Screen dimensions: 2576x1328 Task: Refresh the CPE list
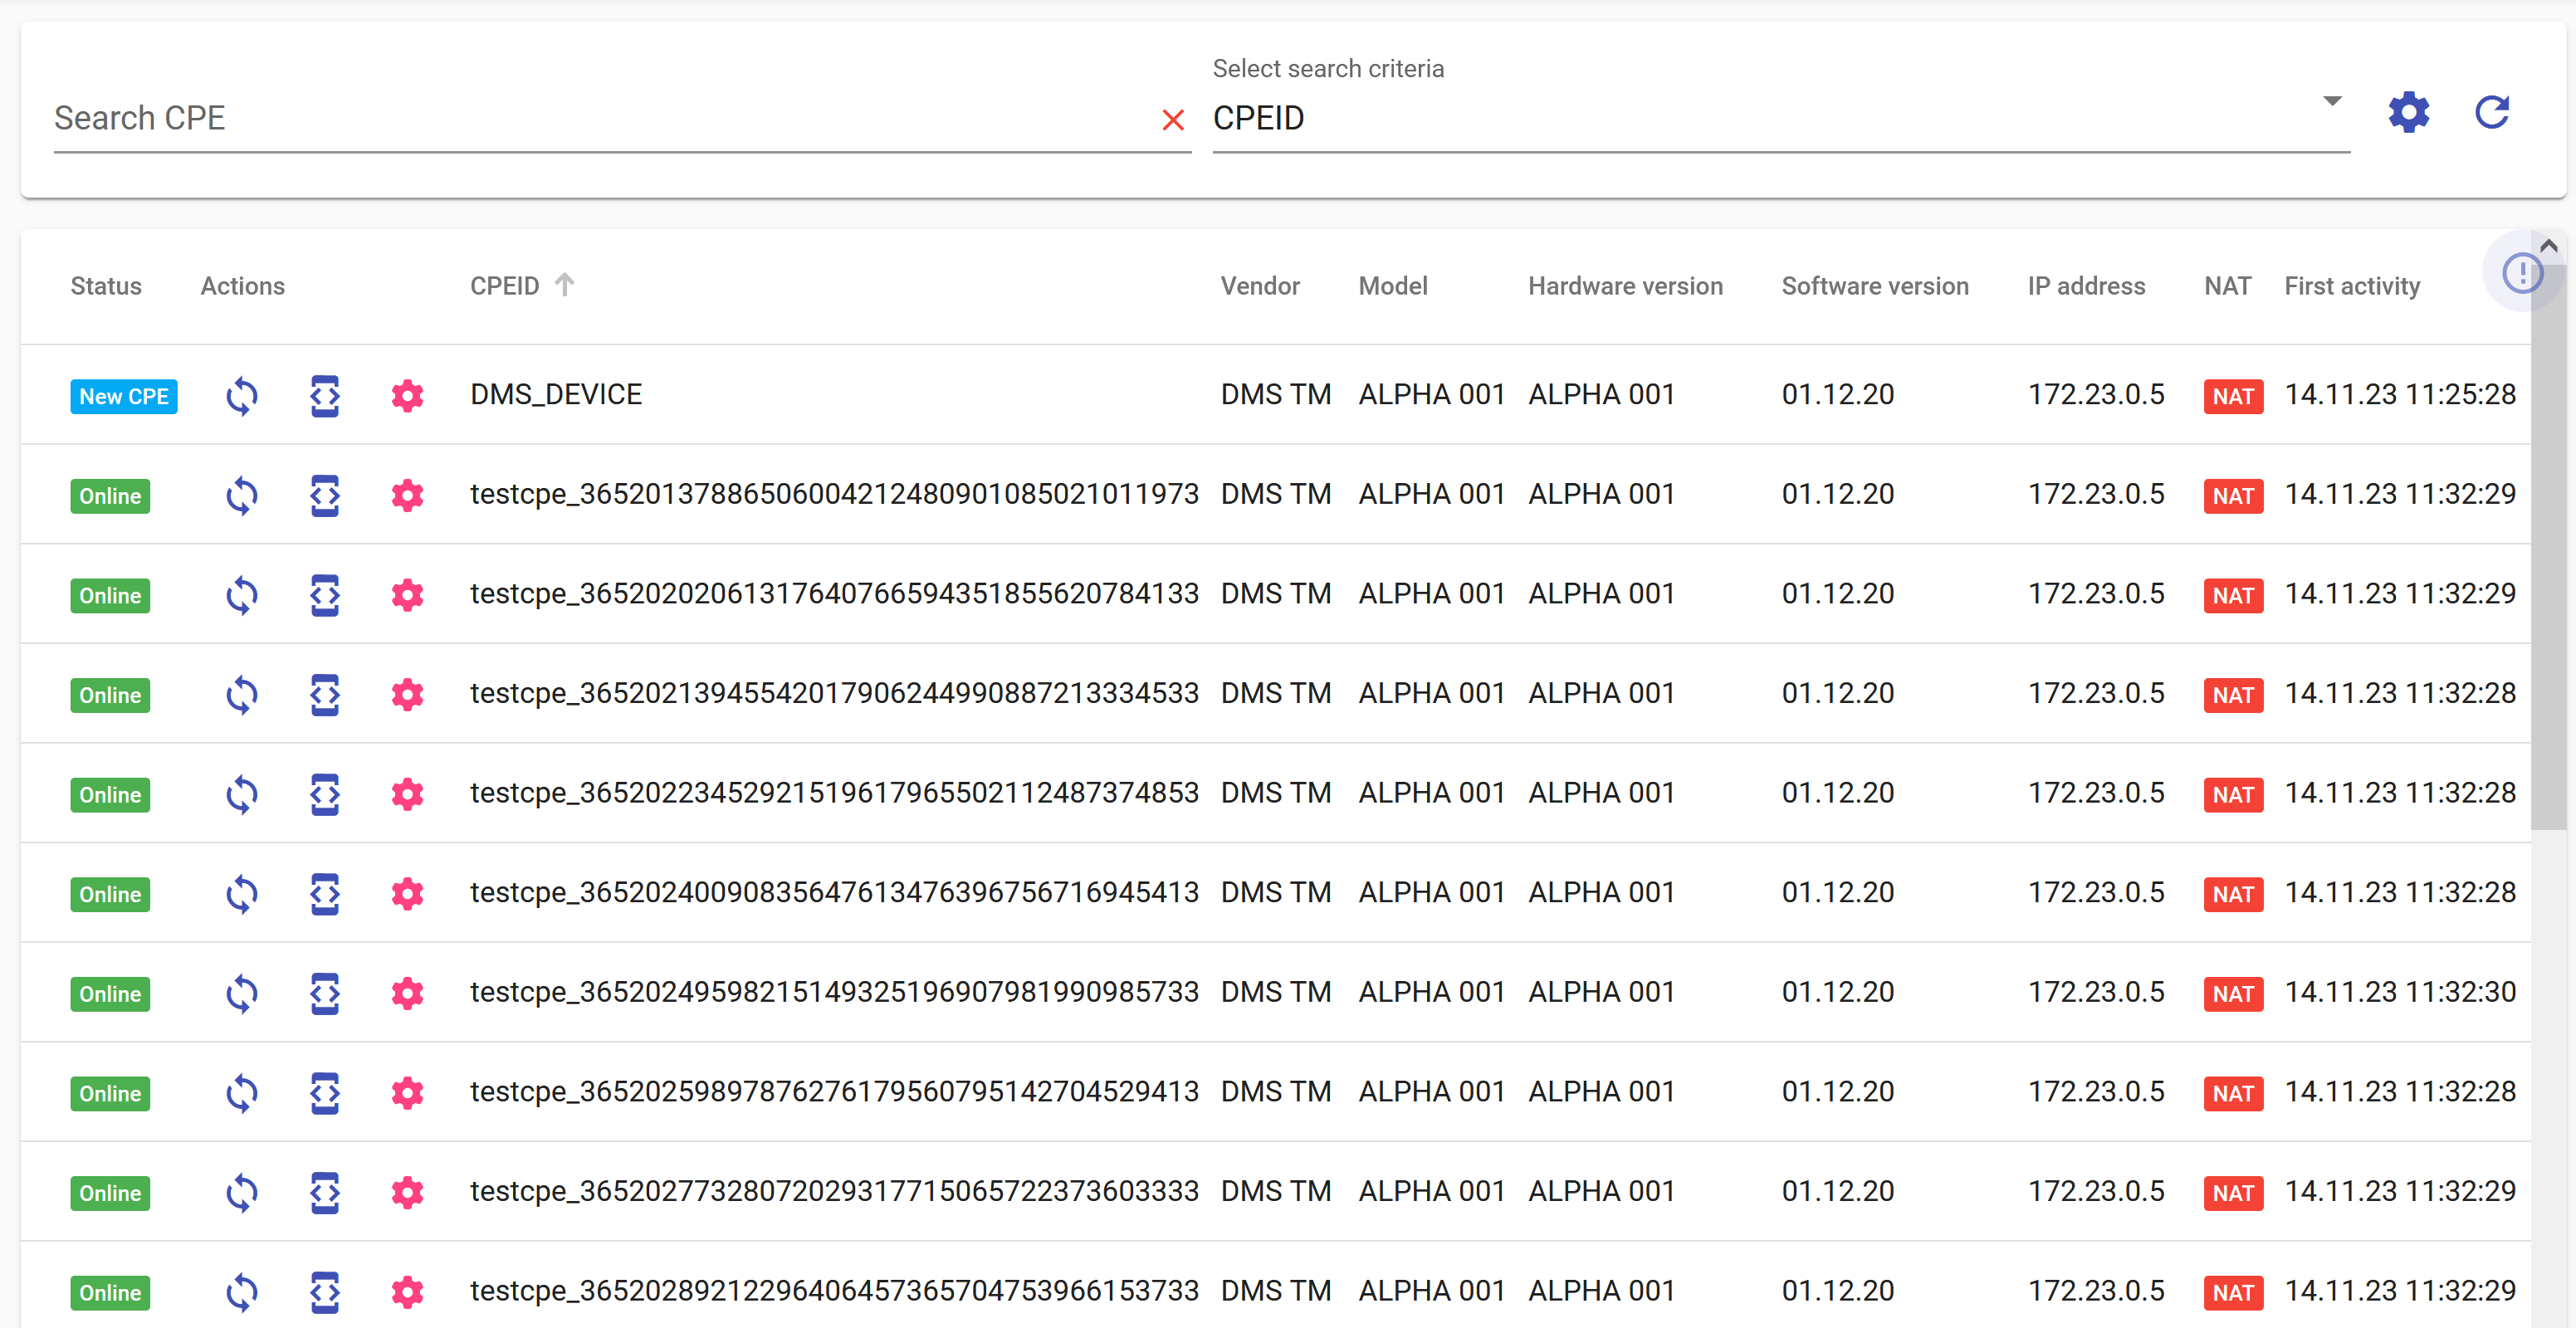coord(2492,112)
